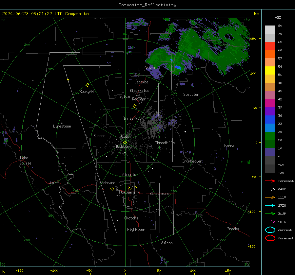295x275 pixels.
Task: Click the Innisfail city label
Action: tap(132, 118)
